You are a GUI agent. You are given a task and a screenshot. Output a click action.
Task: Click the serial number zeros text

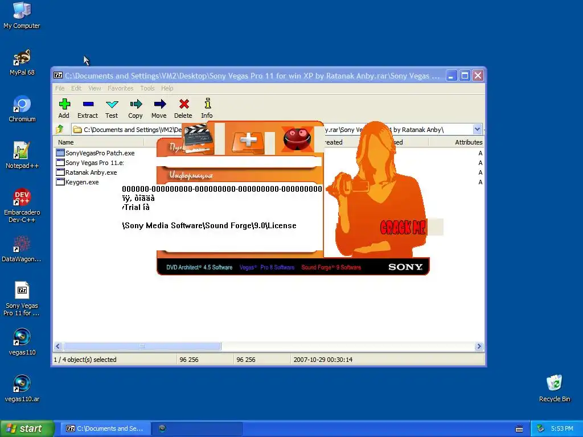click(222, 189)
